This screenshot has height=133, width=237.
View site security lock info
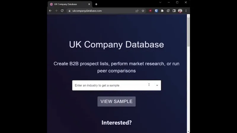(69, 11)
